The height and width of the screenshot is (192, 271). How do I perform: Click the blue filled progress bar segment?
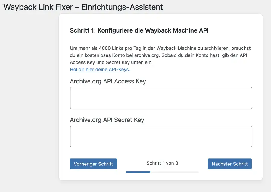click(138, 172)
